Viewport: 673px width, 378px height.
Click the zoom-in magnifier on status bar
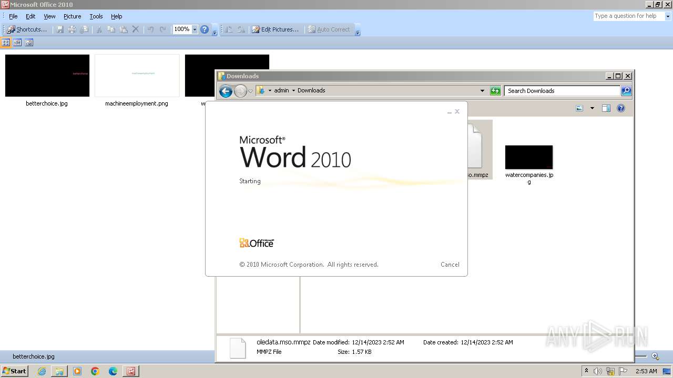655,356
